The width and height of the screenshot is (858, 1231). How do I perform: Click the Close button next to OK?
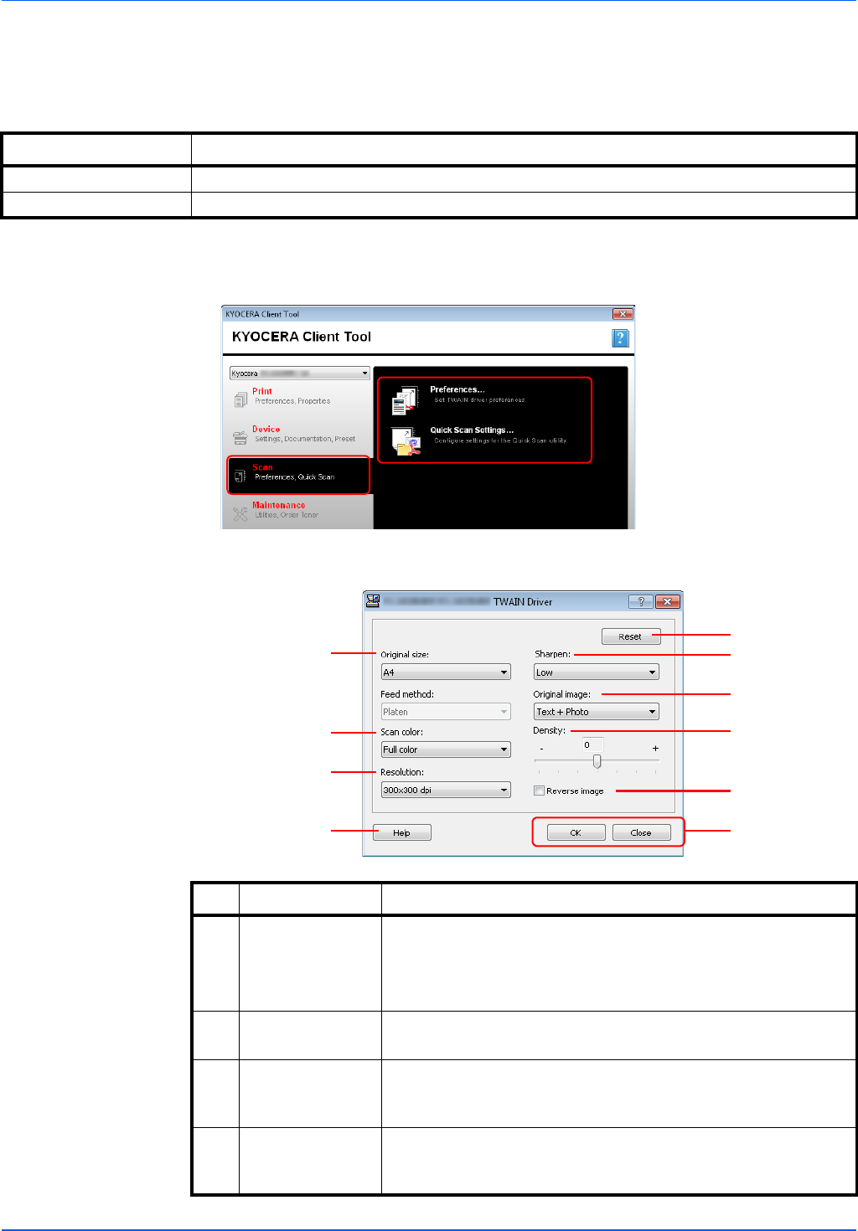(641, 832)
